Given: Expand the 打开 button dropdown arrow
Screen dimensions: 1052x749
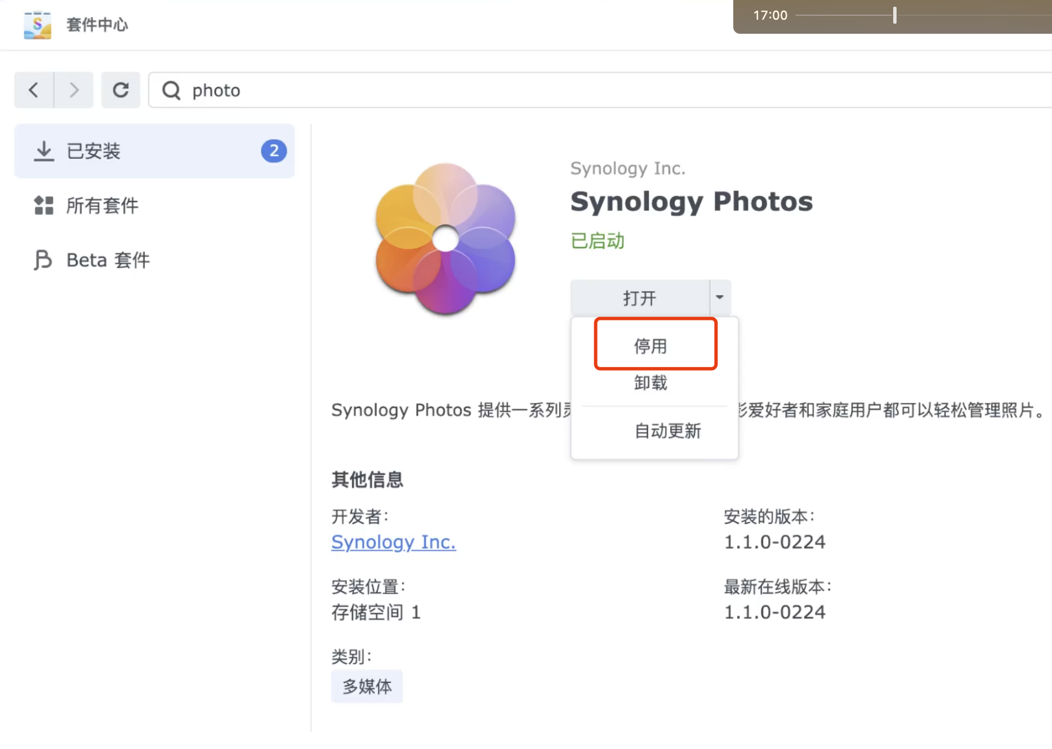Looking at the screenshot, I should tap(719, 297).
